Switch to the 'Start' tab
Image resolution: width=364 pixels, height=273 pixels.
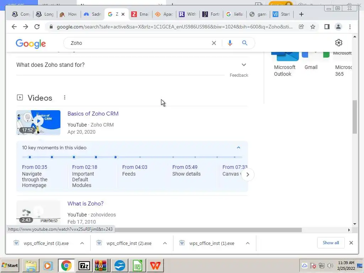282,14
